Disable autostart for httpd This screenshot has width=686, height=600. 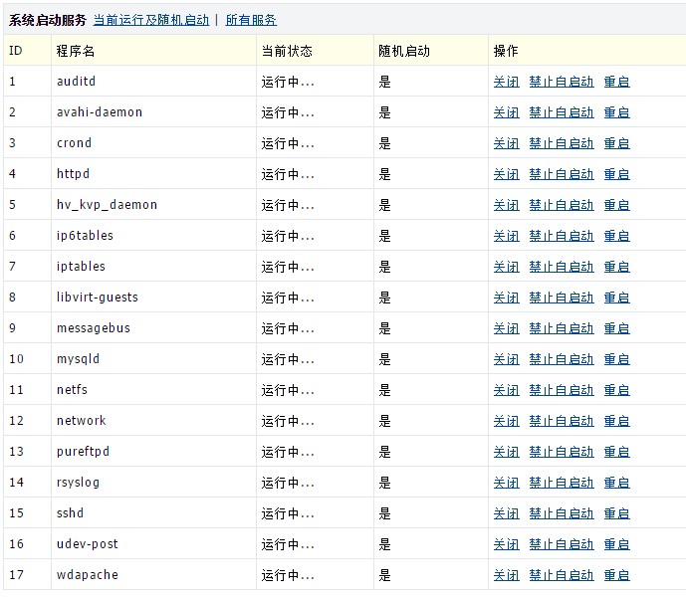pos(562,174)
